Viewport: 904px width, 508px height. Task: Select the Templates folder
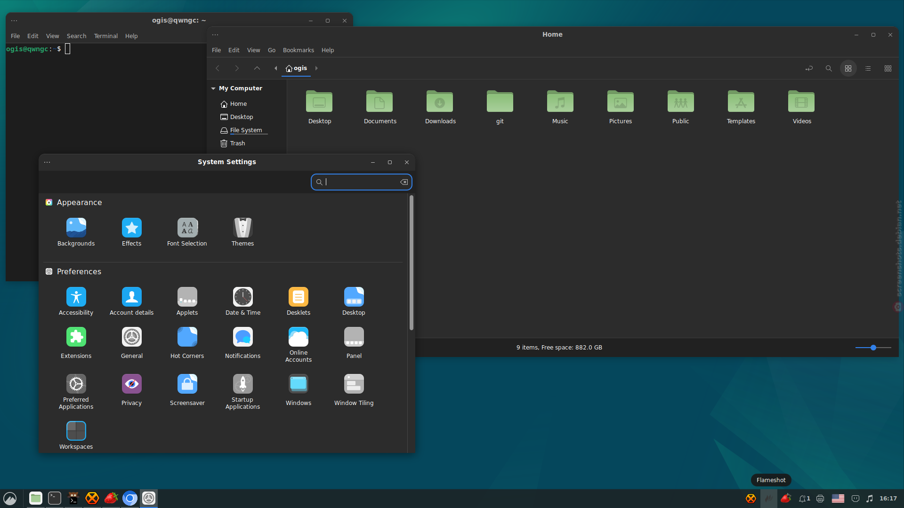point(741,107)
